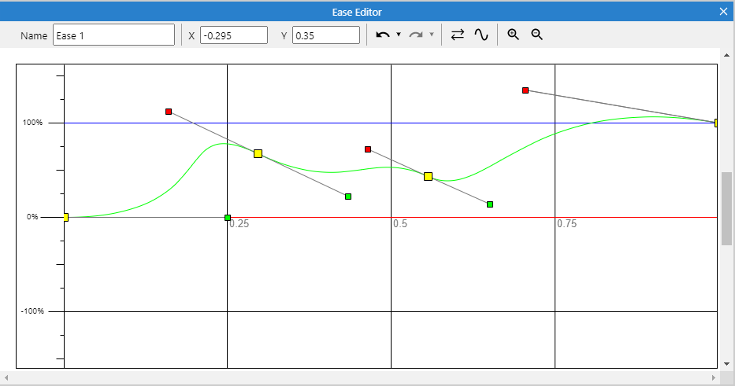This screenshot has width=735, height=386.
Task: Close the Ease Editor window
Action: (x=724, y=12)
